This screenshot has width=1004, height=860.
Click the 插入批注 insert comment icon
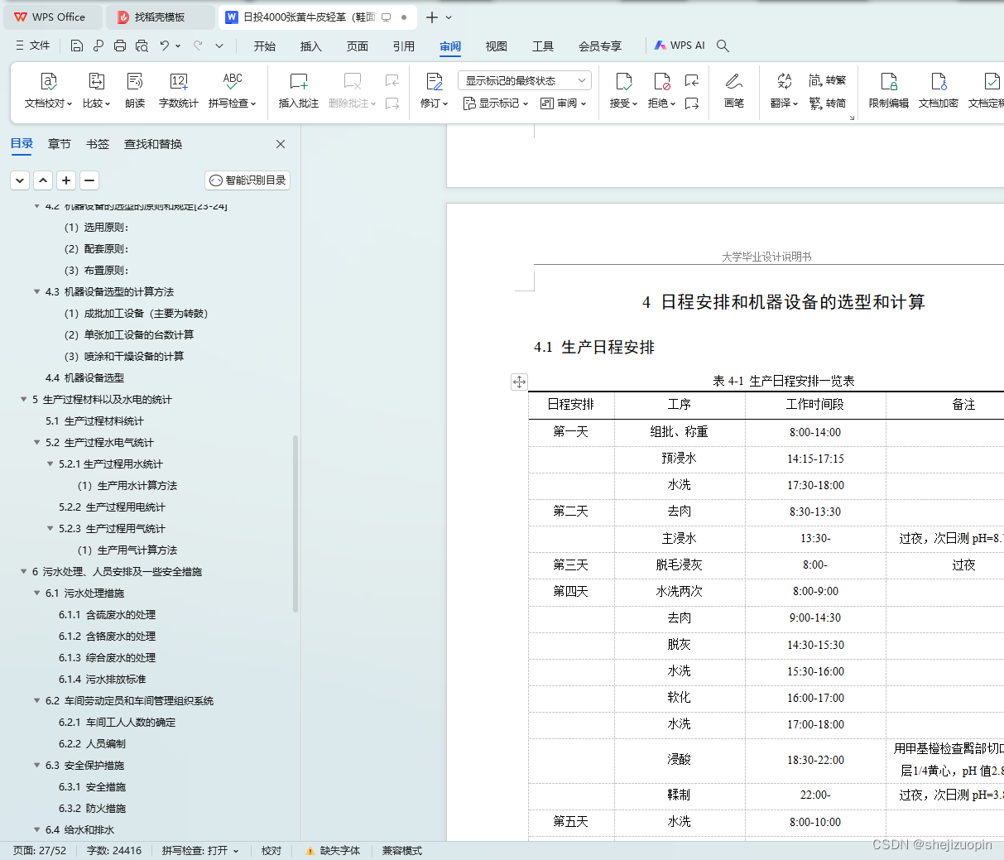(x=299, y=81)
